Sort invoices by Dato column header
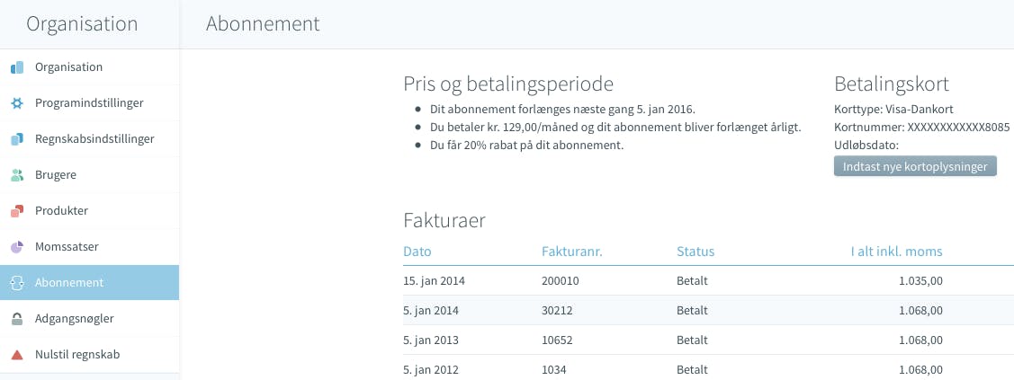The width and height of the screenshot is (1014, 380). [417, 252]
